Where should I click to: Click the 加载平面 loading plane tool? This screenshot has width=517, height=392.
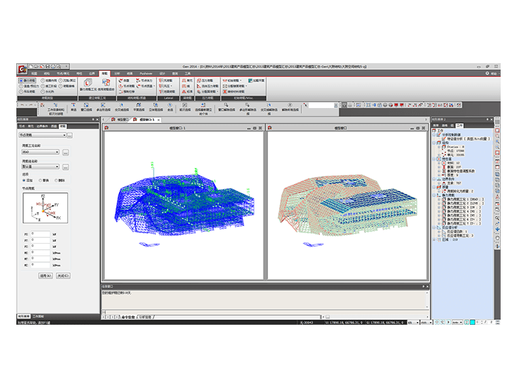(256, 80)
